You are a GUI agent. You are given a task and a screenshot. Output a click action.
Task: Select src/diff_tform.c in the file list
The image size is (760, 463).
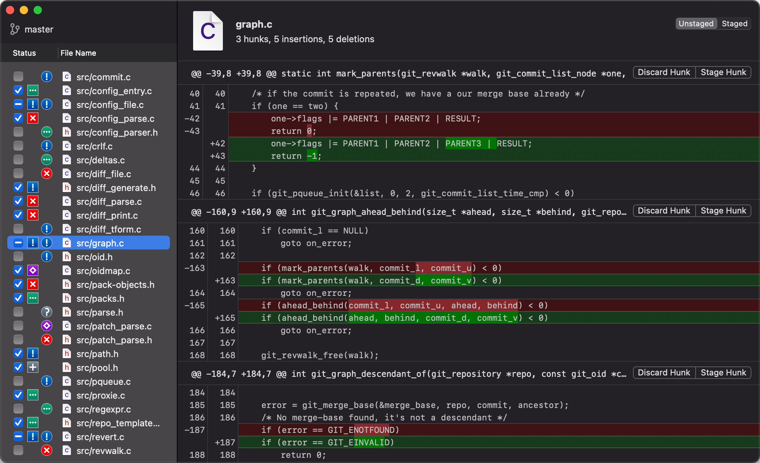89,229
